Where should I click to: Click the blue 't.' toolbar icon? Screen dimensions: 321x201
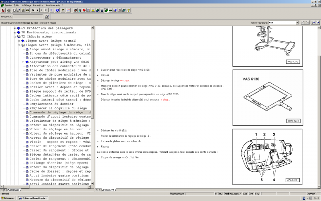[x=51, y=10]
